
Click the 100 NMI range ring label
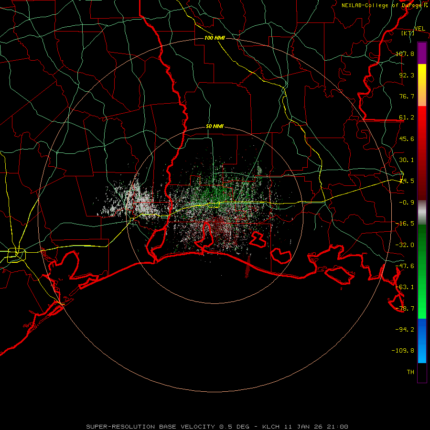pos(215,38)
